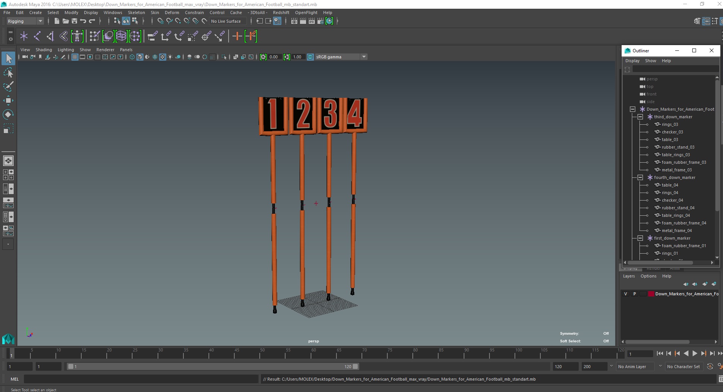Toggle smooth shade all viewport icon

(x=140, y=57)
